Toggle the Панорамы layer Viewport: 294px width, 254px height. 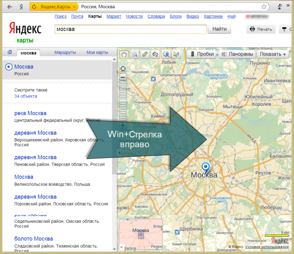pos(237,54)
